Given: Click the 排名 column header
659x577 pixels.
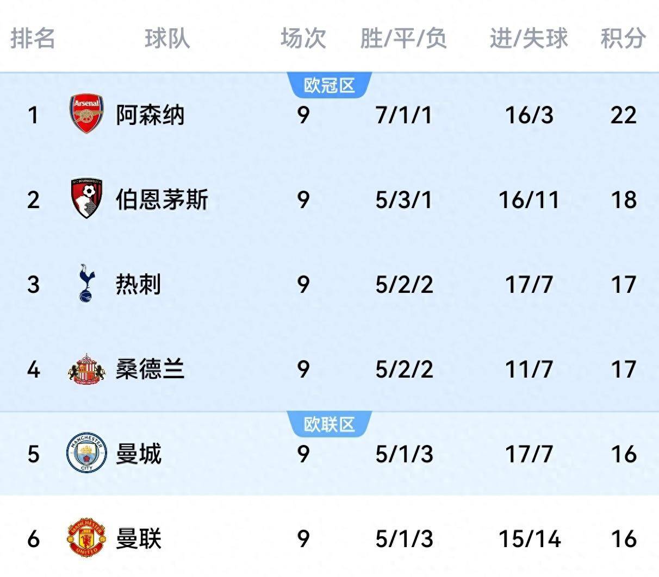Looking at the screenshot, I should click(33, 39).
